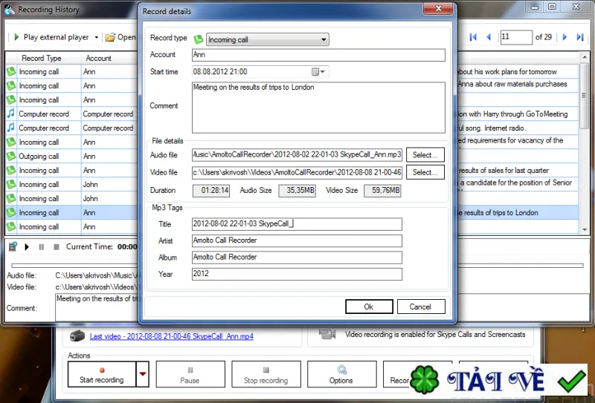Go to the previous record arrow icon

[489, 37]
